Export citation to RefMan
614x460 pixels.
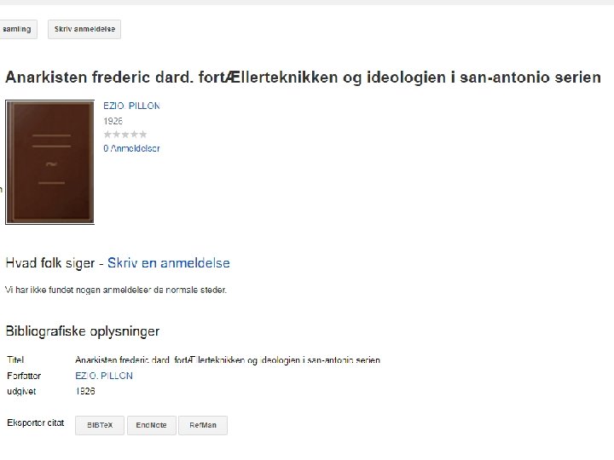tap(203, 425)
